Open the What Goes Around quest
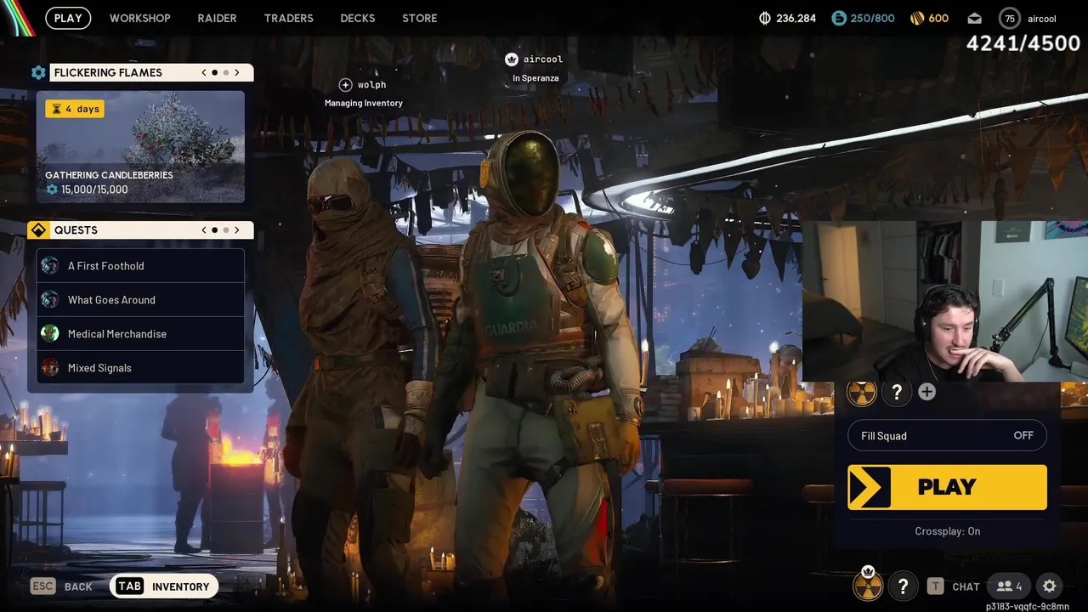 click(x=140, y=300)
